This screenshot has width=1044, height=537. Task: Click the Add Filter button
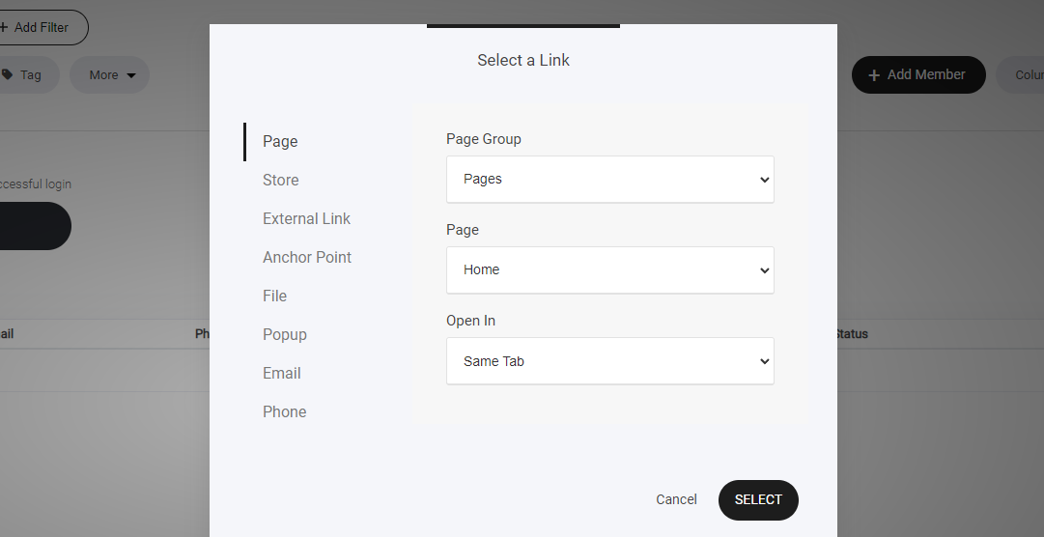[x=41, y=27]
